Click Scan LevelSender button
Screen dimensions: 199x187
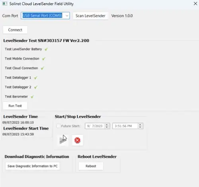(90, 16)
